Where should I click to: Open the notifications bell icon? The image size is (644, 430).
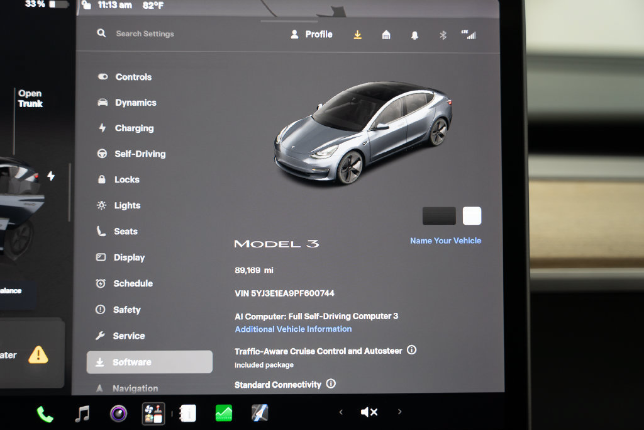[x=415, y=35]
